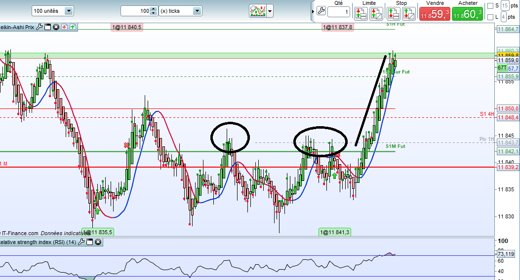520x280 pixels.
Task: Click the S1M Fut level label
Action: coord(395,146)
